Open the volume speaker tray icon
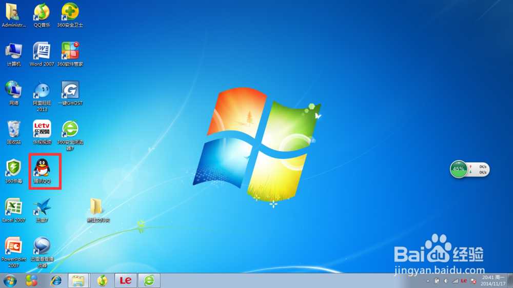Viewport: 513px width, 288px height. (446, 281)
